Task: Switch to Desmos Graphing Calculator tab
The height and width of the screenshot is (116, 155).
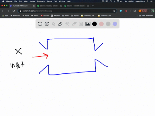Action: click(49, 6)
